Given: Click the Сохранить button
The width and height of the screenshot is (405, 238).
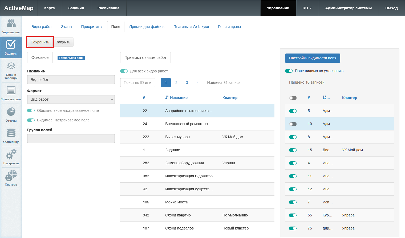Looking at the screenshot, I should pyautogui.click(x=40, y=42).
